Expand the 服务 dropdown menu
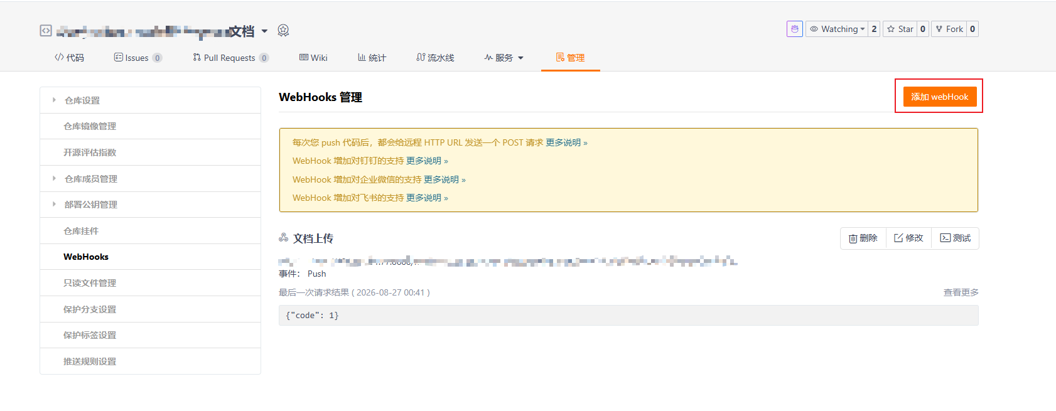Image resolution: width=1056 pixels, height=411 pixels. pos(504,58)
